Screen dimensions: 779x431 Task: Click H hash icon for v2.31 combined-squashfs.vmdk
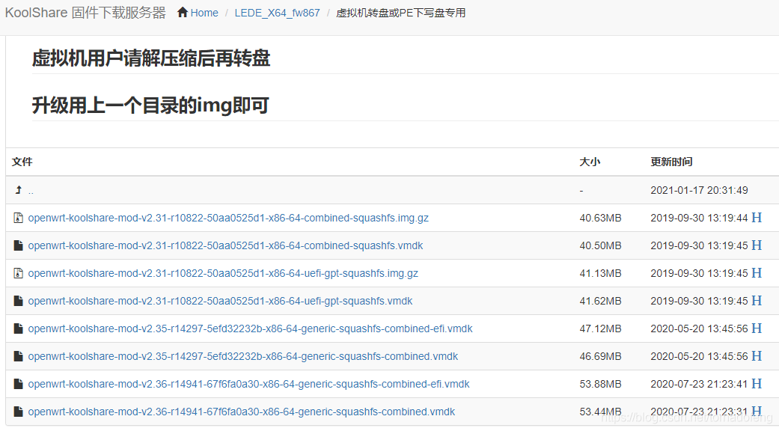757,245
